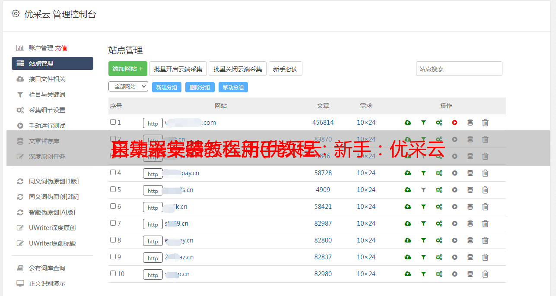Open gears settings icon in row 1
This screenshot has height=296, width=556.
(x=439, y=123)
